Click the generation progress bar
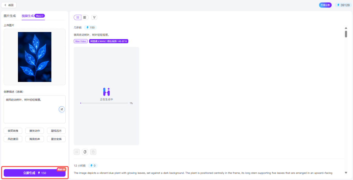The image size is (353, 180). tap(104, 103)
